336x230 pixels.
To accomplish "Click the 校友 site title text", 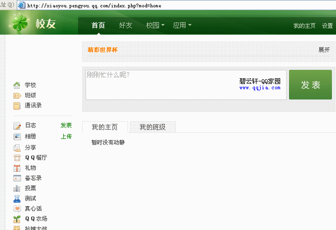I will 46,24.
